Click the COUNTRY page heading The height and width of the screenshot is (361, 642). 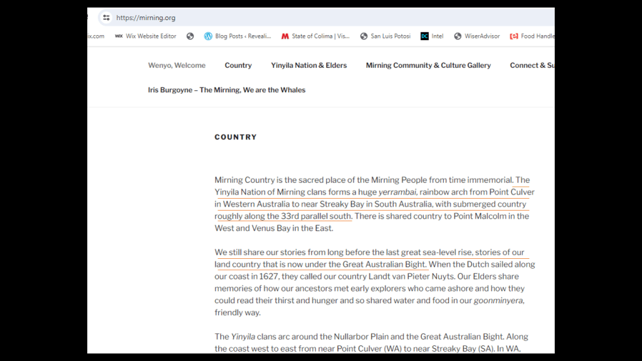pyautogui.click(x=236, y=137)
